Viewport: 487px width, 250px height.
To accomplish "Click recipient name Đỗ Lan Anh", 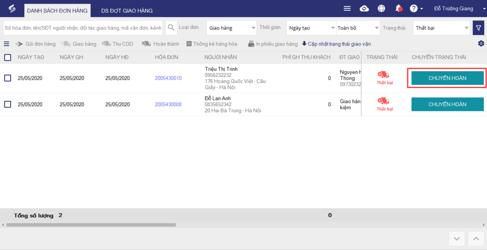I will (218, 98).
